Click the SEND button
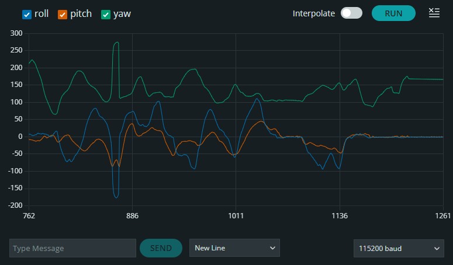 [x=161, y=248]
